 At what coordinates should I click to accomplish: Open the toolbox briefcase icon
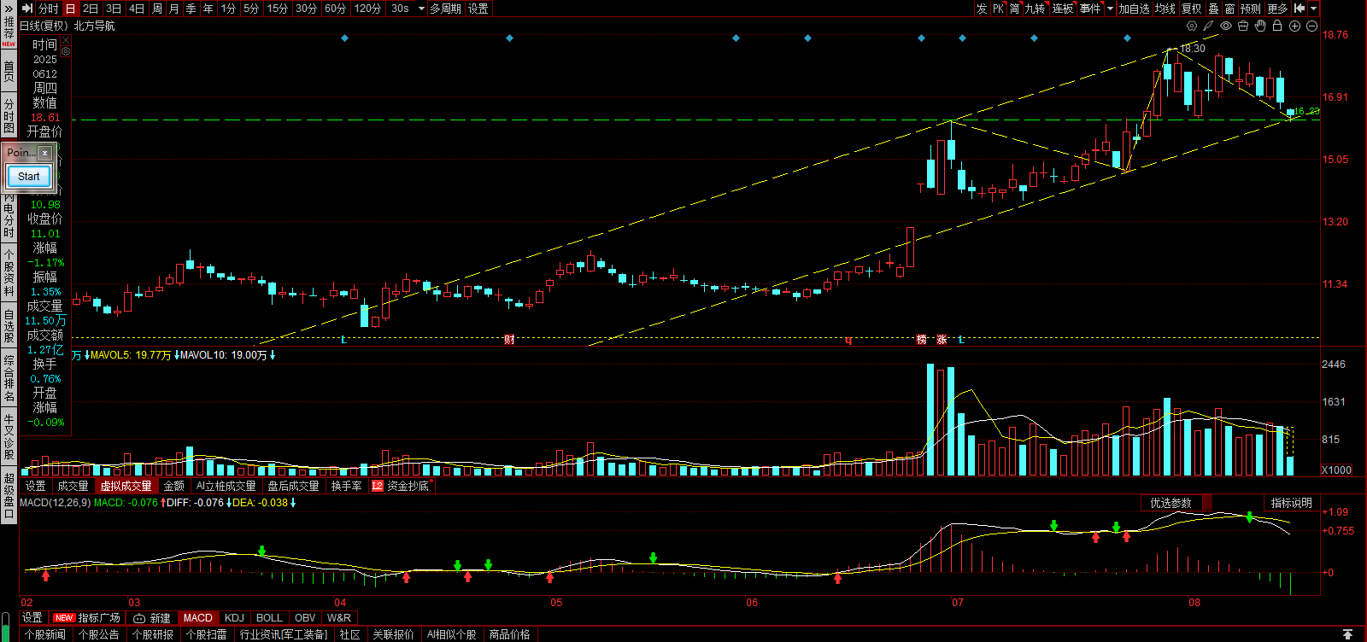[x=1243, y=26]
